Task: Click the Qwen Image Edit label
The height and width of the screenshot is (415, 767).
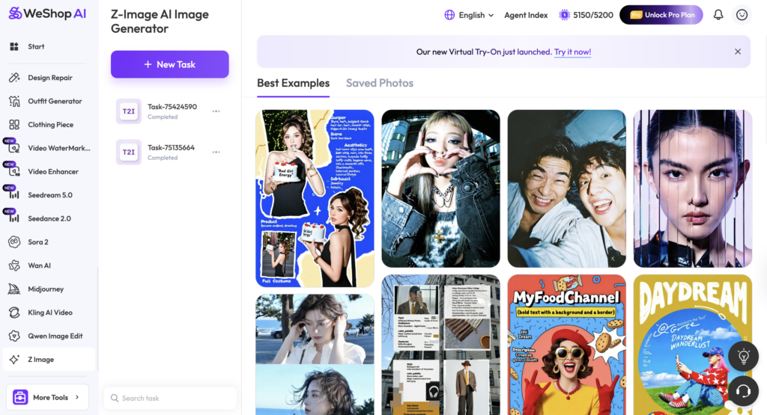Action: pyautogui.click(x=55, y=336)
